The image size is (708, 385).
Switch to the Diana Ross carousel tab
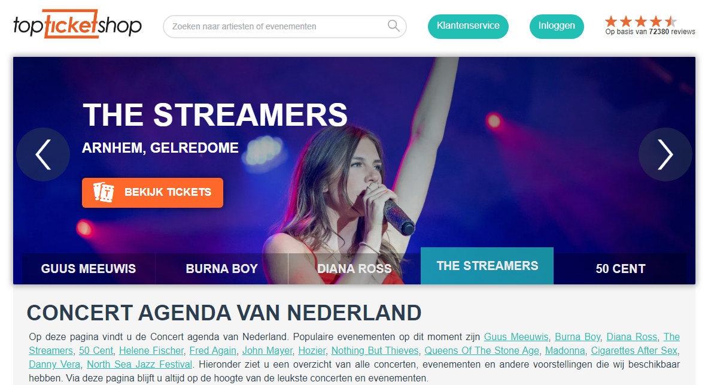click(x=354, y=268)
